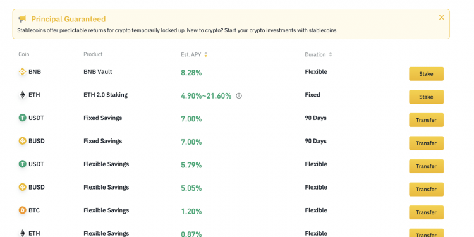This screenshot has width=474, height=237.
Task: Stake ETH in ETH 2.0 Staking
Action: pyautogui.click(x=426, y=97)
